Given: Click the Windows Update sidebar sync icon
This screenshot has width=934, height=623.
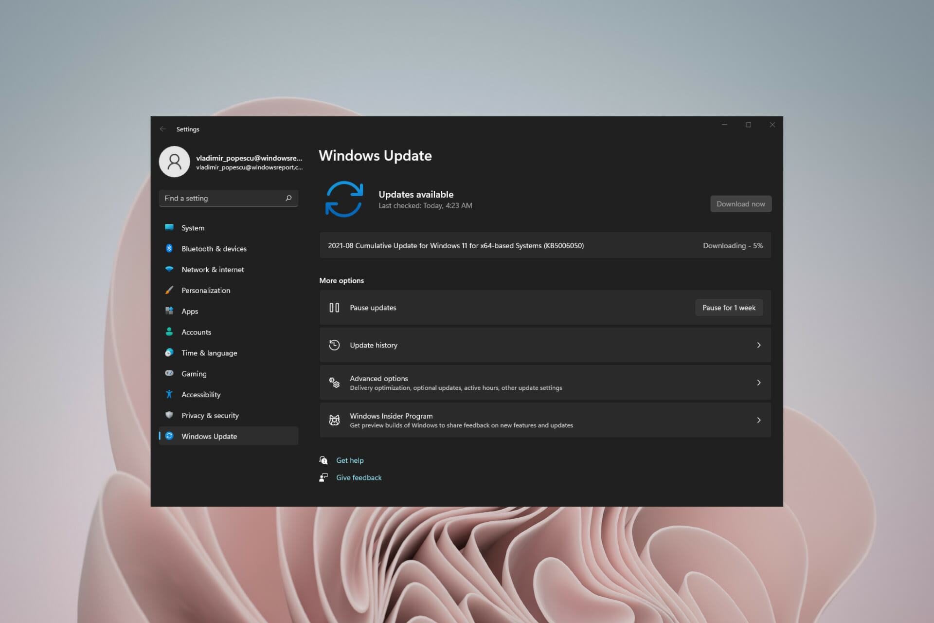Looking at the screenshot, I should 169,436.
